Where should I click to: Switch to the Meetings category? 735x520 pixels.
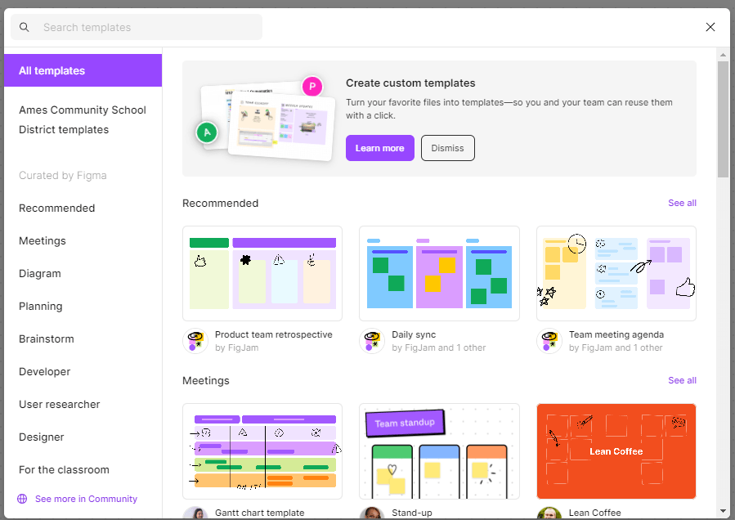(x=42, y=240)
